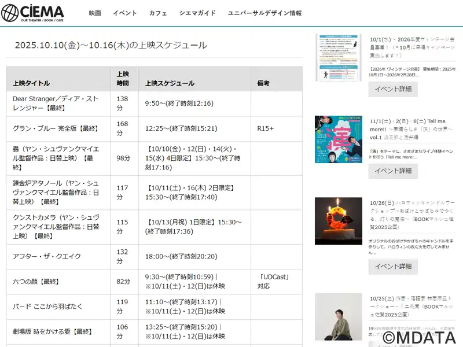Click the Halloween pumpkin candle thumbnail

click(x=338, y=221)
